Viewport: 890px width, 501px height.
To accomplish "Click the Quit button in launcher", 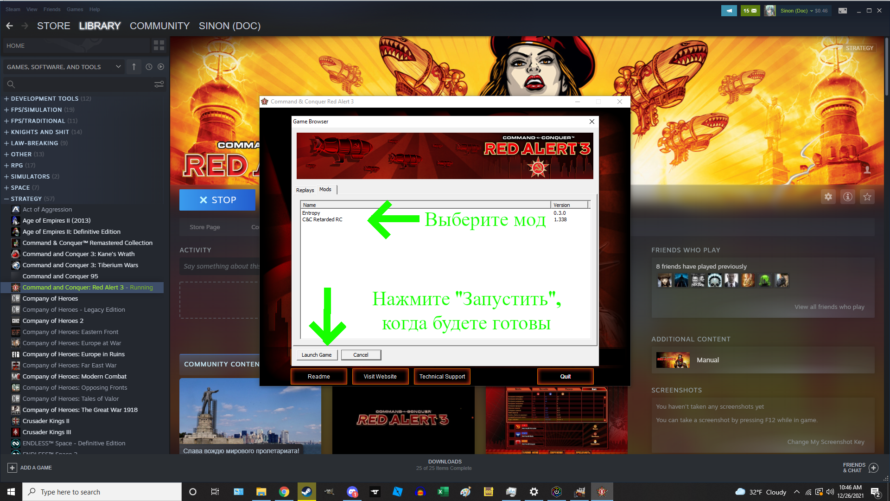I will pos(566,377).
